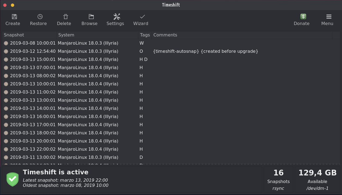Click the yellow minimize window button
This screenshot has height=195, width=342.
coord(13,5)
